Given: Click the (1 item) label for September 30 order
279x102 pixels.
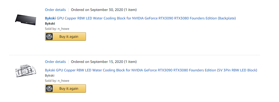Looking at the screenshot, I should pos(130,10).
